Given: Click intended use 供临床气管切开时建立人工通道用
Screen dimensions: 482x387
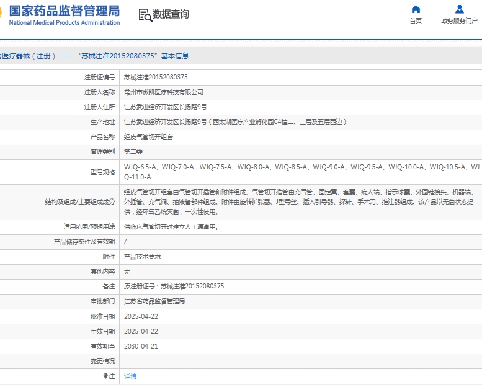Looking at the screenshot, I should pos(171,227).
